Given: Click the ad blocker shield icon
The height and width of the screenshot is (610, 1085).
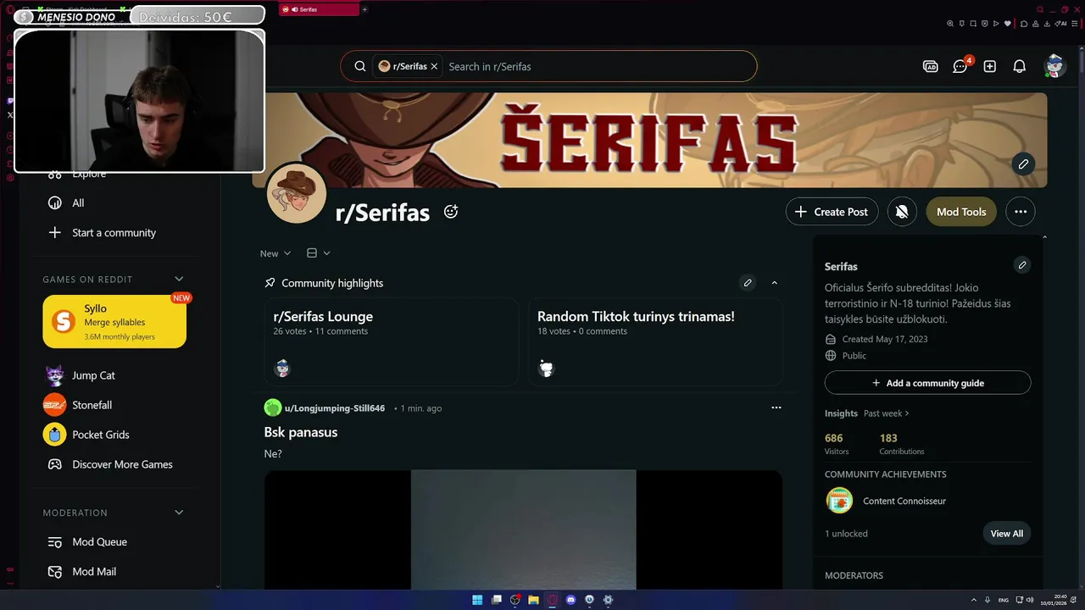Looking at the screenshot, I should [x=985, y=24].
